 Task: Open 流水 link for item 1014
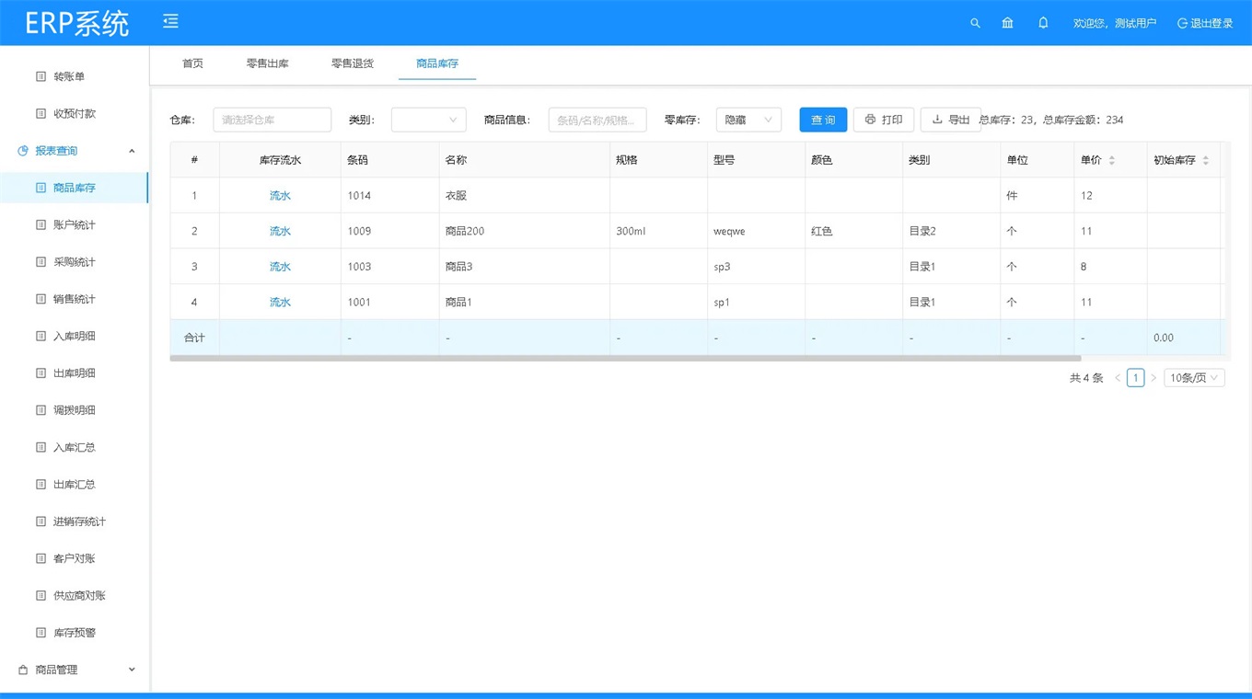click(x=280, y=196)
